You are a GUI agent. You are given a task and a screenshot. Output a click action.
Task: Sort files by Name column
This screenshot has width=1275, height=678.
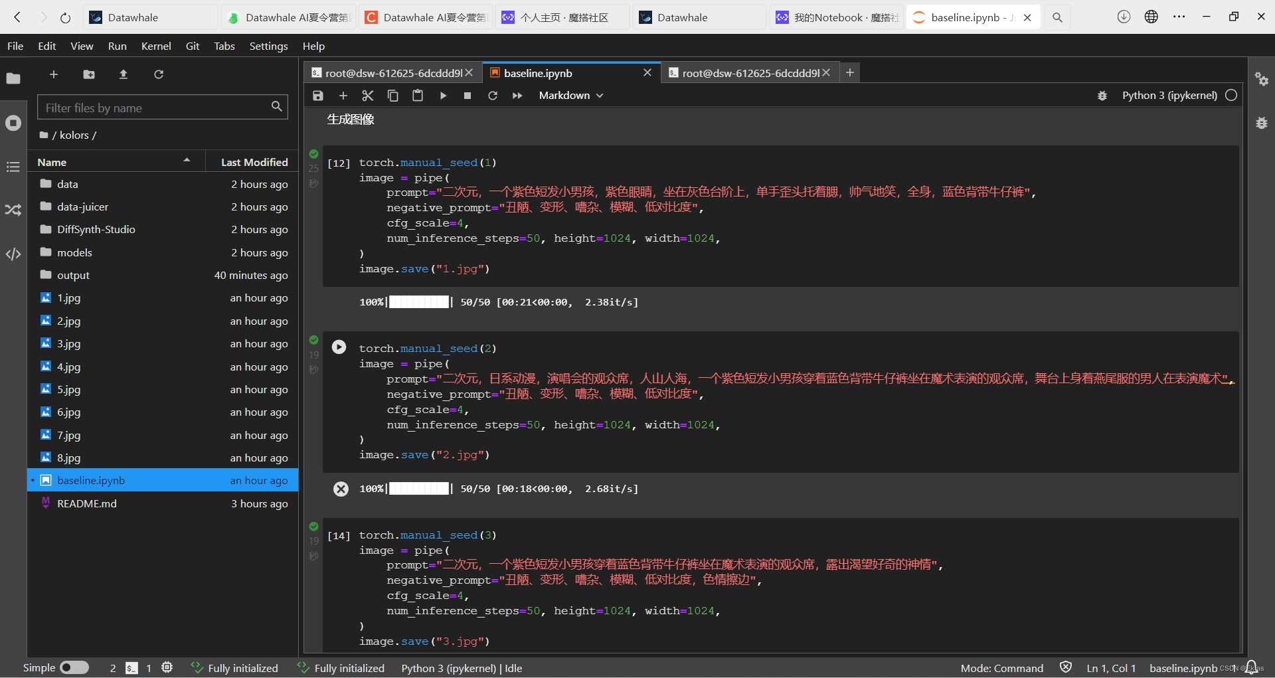[x=115, y=162]
